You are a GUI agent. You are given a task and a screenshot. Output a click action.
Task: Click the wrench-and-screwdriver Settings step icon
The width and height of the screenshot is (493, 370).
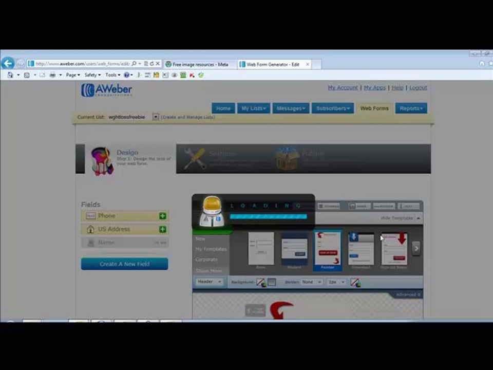[195, 158]
